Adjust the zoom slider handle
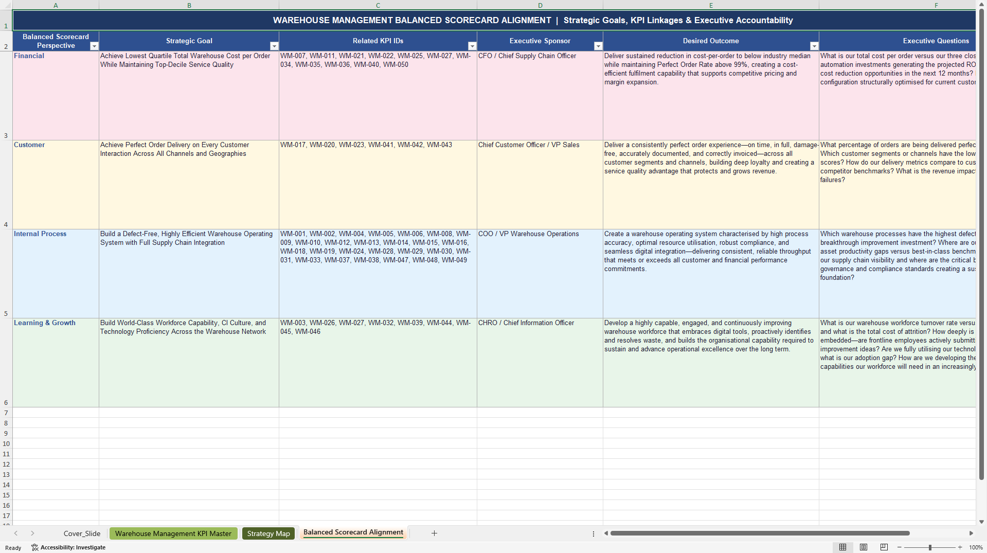The width and height of the screenshot is (987, 553). pyautogui.click(x=930, y=547)
